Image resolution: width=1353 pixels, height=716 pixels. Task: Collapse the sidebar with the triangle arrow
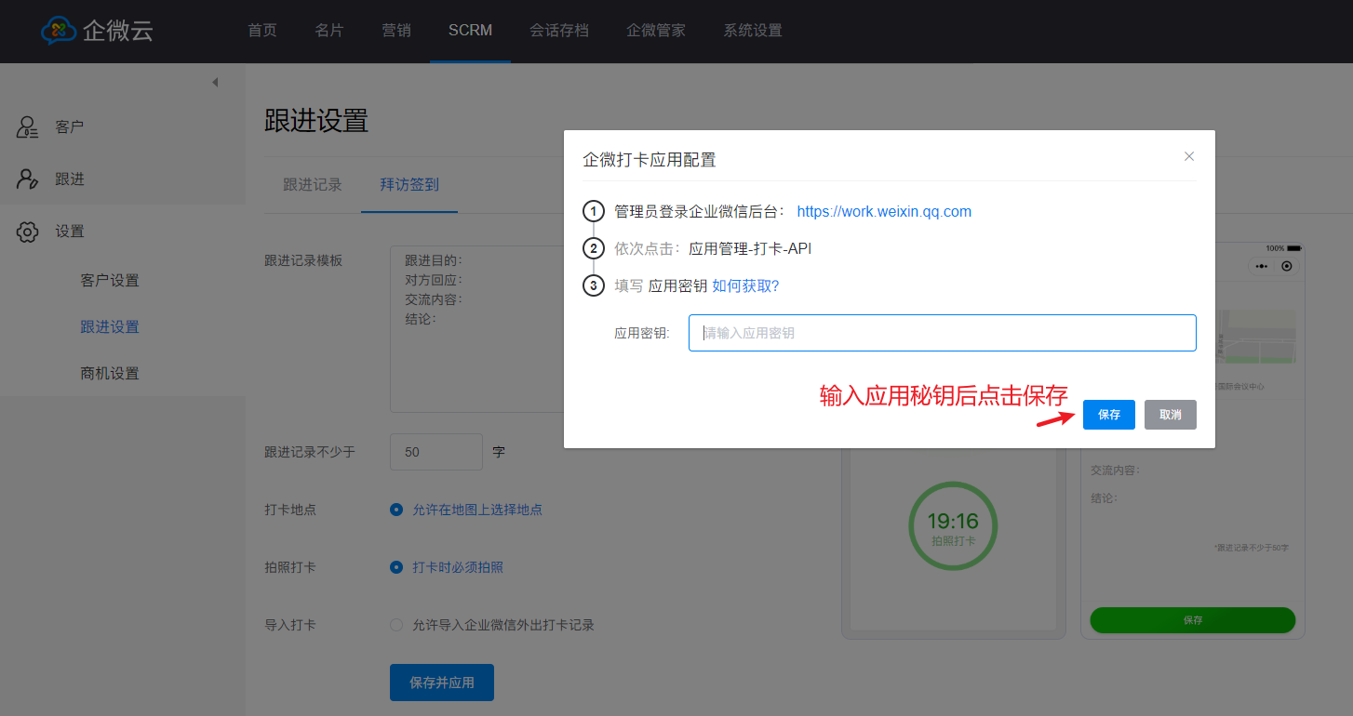point(215,83)
